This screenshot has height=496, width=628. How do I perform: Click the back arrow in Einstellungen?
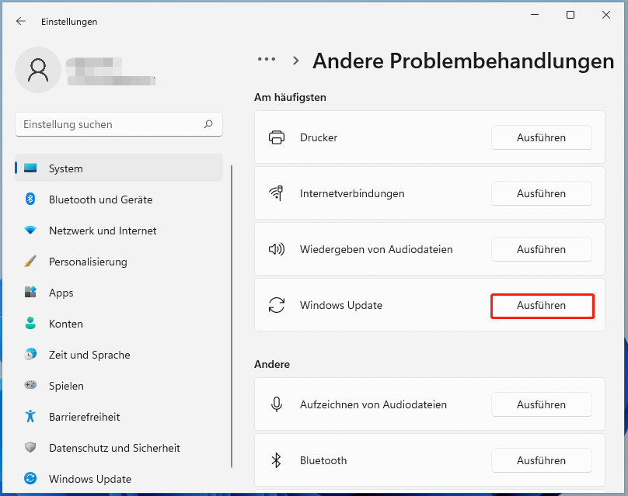pos(21,21)
